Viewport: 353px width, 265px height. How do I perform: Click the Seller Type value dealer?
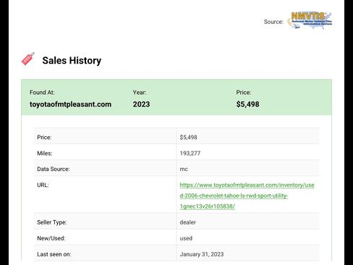[187, 222]
